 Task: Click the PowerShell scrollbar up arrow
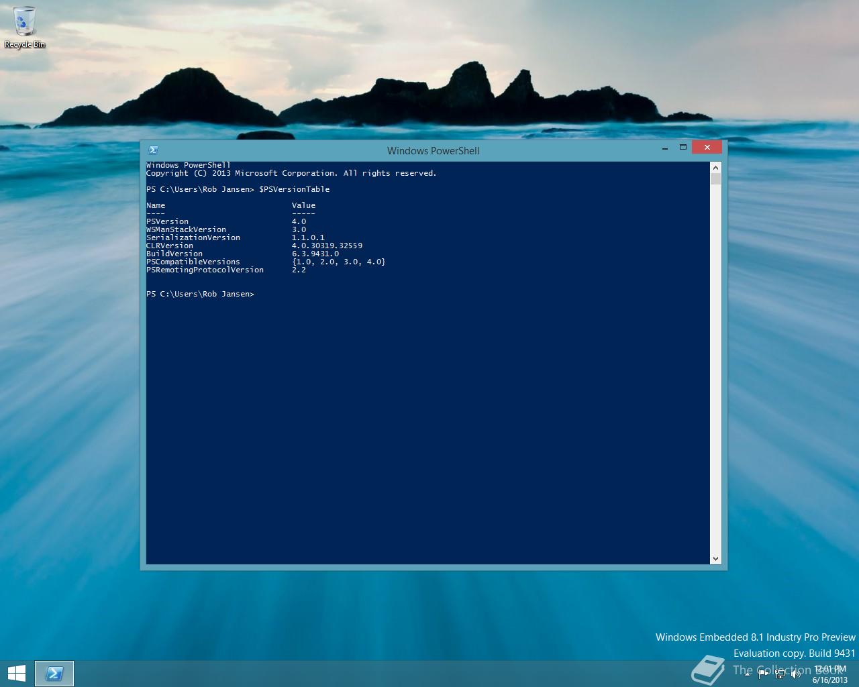tap(715, 167)
